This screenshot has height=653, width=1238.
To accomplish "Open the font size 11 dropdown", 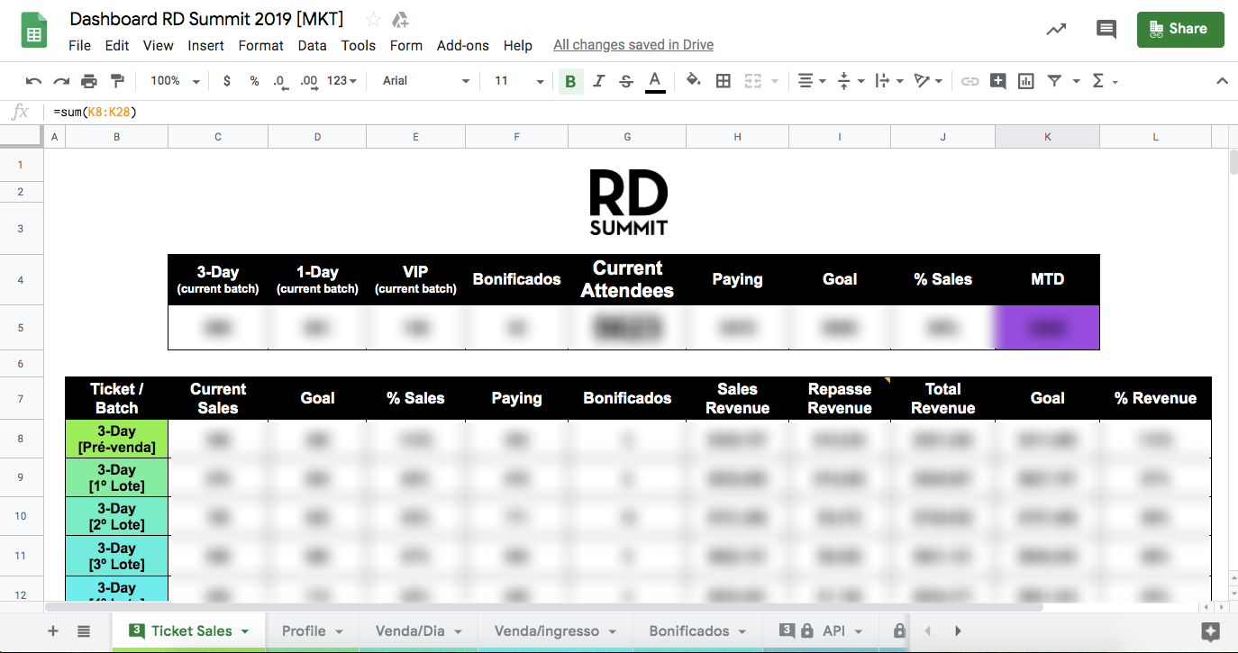I will pos(520,81).
